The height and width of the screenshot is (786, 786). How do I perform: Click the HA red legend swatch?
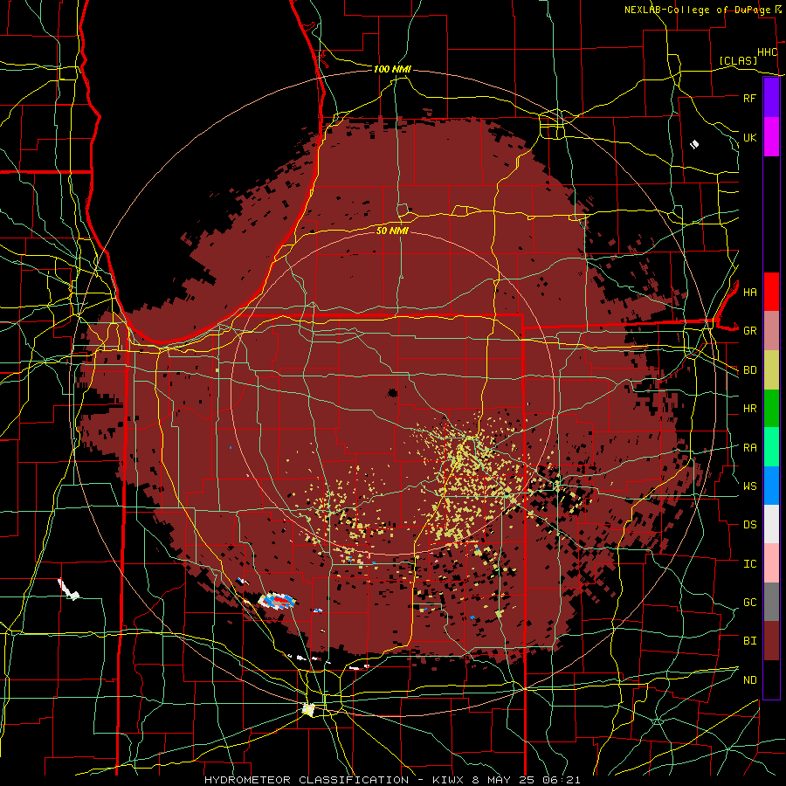click(x=771, y=292)
